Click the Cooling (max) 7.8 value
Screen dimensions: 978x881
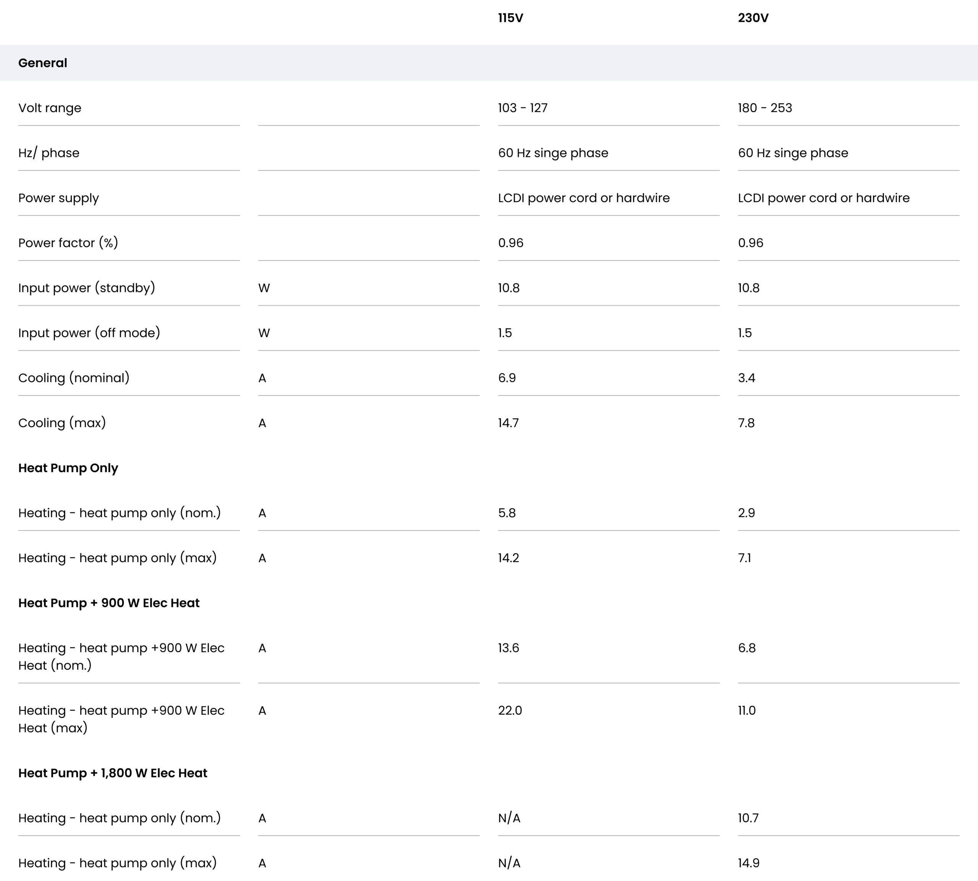point(746,423)
